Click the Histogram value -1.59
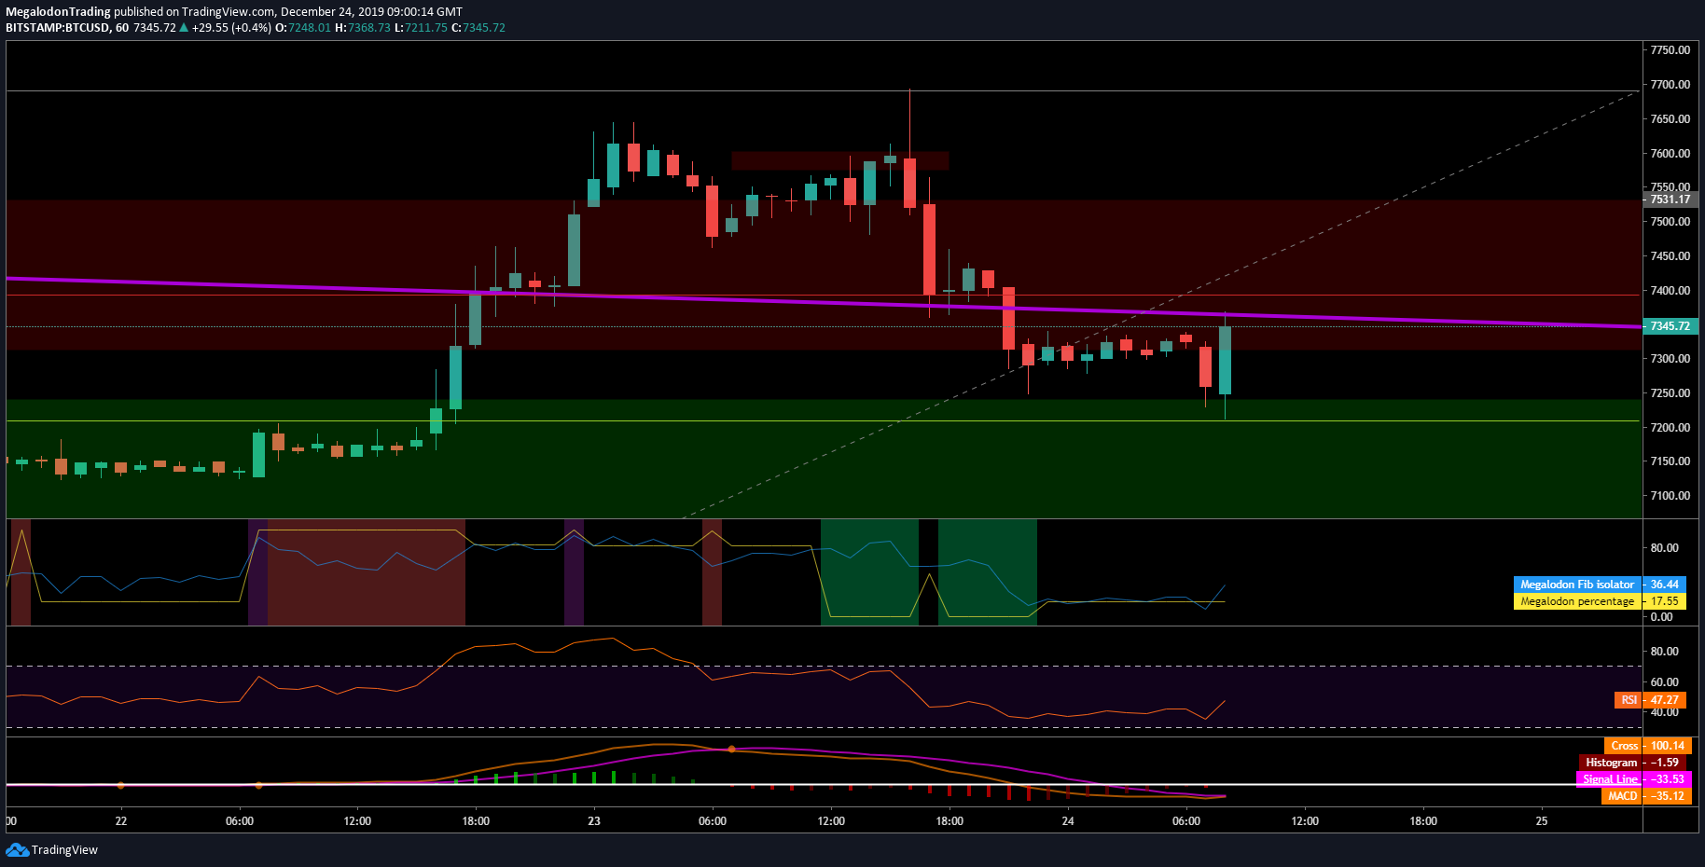This screenshot has height=867, width=1705. pos(1665,763)
